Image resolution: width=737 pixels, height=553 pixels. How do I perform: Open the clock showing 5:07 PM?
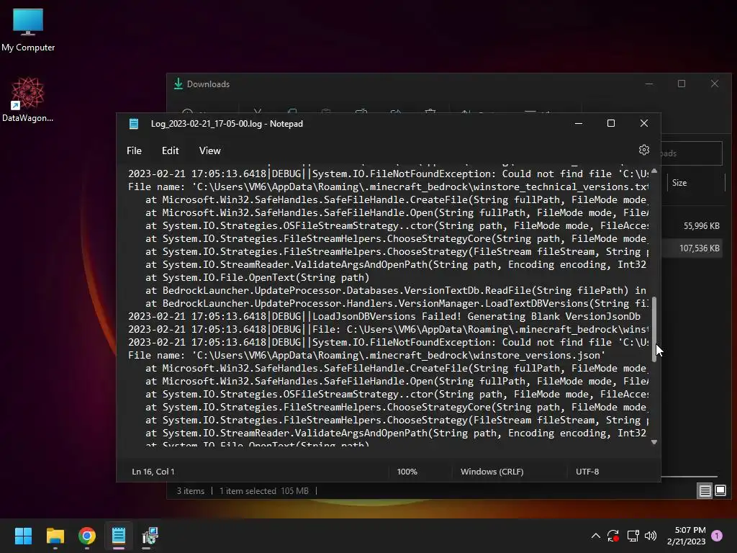tap(686, 536)
